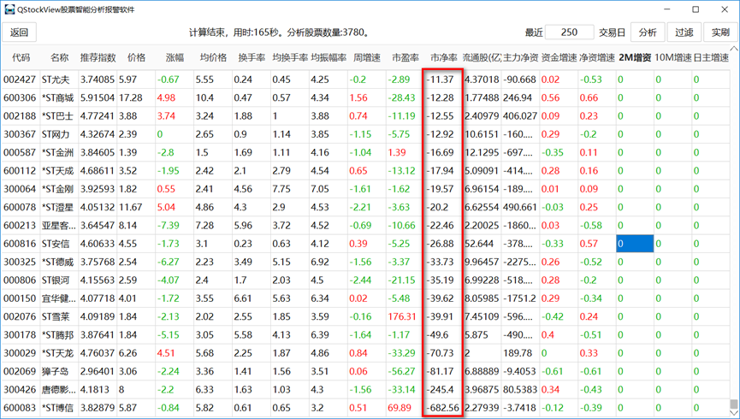Select 獐子岛 name cell
Image resolution: width=740 pixels, height=419 pixels.
60,371
